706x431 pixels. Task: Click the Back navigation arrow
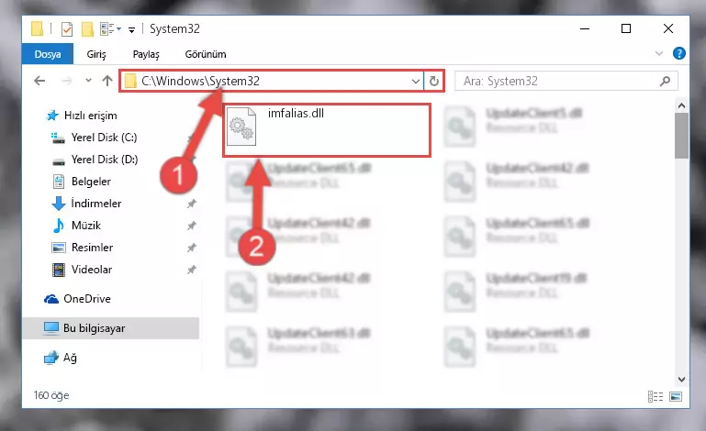[39, 81]
